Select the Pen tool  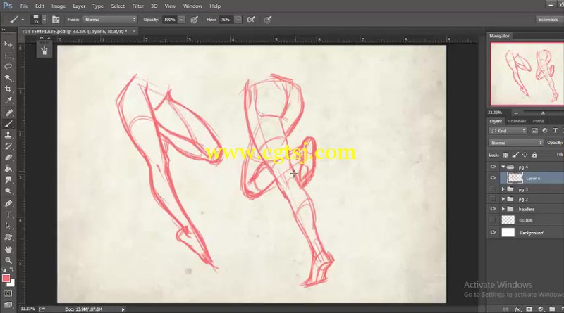coord(8,203)
